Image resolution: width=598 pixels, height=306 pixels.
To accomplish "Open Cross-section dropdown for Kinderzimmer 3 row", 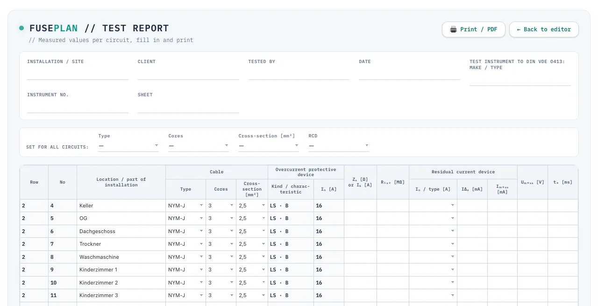I will point(252,295).
